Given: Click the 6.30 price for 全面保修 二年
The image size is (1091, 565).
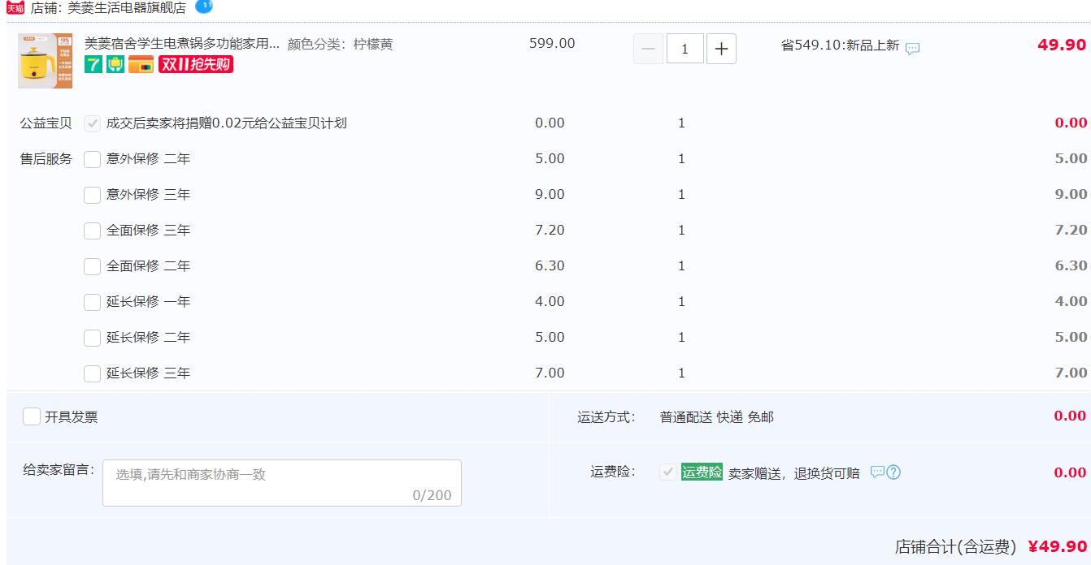Looking at the screenshot, I should click(x=550, y=266).
